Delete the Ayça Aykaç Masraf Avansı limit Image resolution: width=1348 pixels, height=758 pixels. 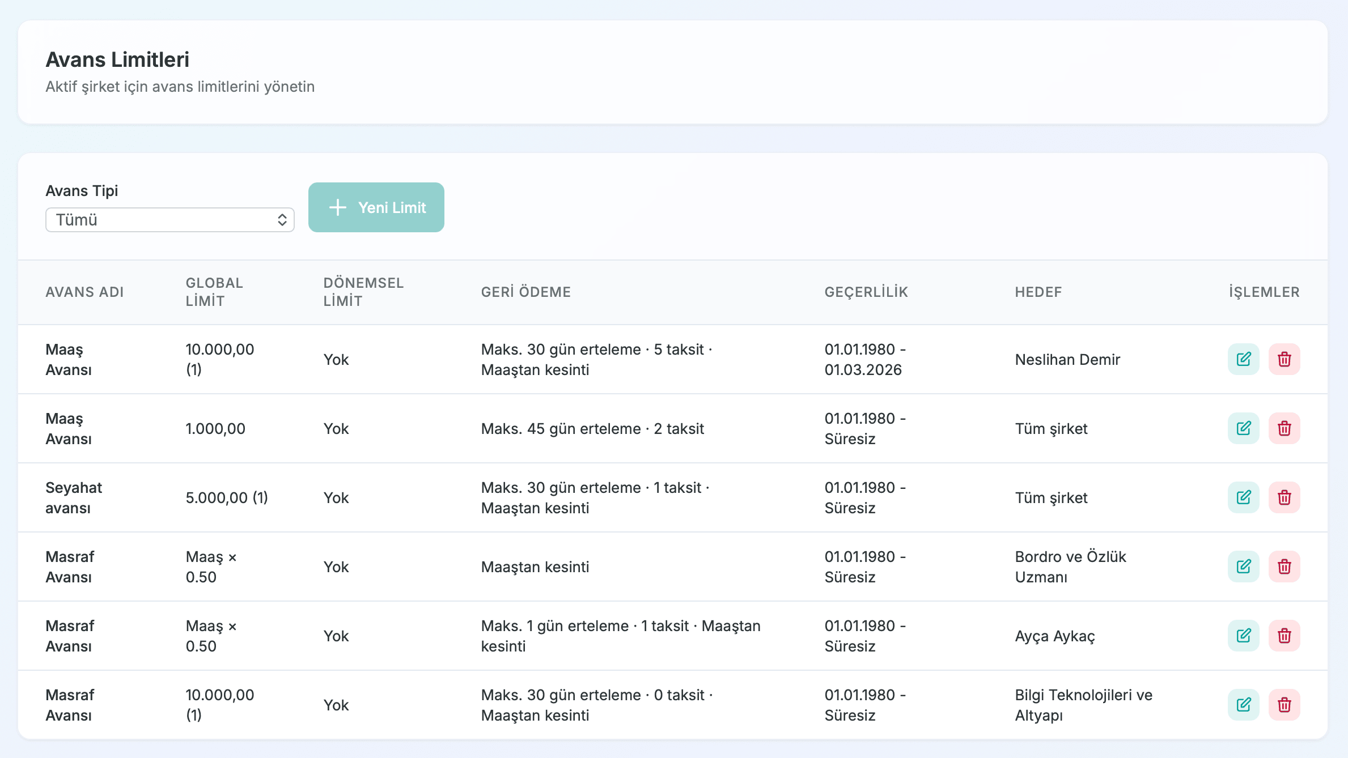click(x=1284, y=636)
